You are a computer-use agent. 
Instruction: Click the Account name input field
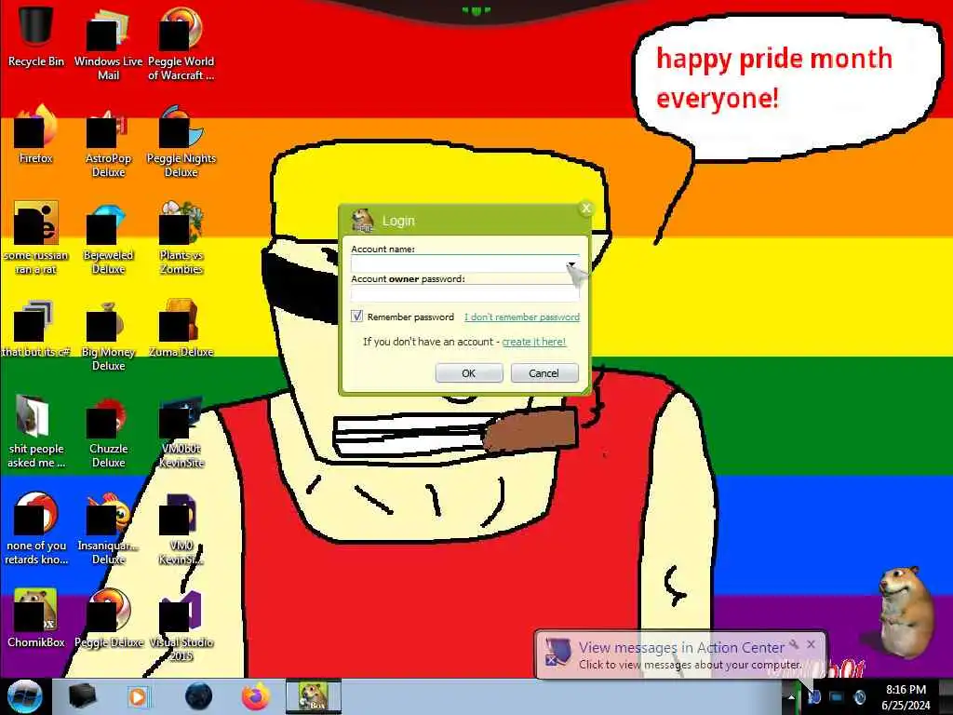[x=465, y=263]
